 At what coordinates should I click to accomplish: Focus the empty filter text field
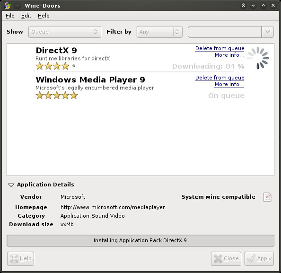point(225,32)
